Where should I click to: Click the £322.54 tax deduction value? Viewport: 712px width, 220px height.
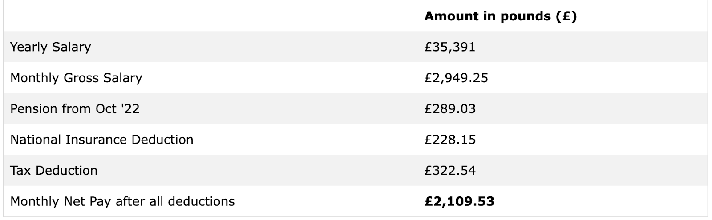pyautogui.click(x=450, y=171)
